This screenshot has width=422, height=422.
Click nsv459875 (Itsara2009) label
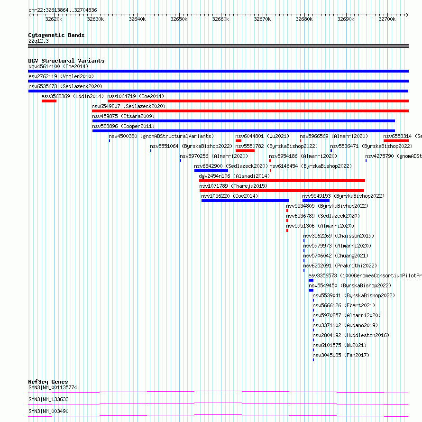click(123, 116)
